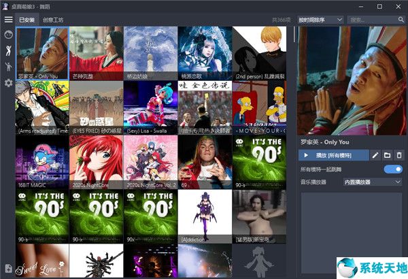This screenshot has width=408, height=279.
Task: Select the [A]ddiction dance thumbnail
Action: click(205, 216)
